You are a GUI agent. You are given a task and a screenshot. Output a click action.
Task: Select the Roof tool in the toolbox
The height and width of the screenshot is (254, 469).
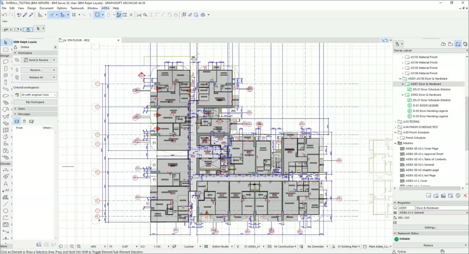[x=6, y=110]
